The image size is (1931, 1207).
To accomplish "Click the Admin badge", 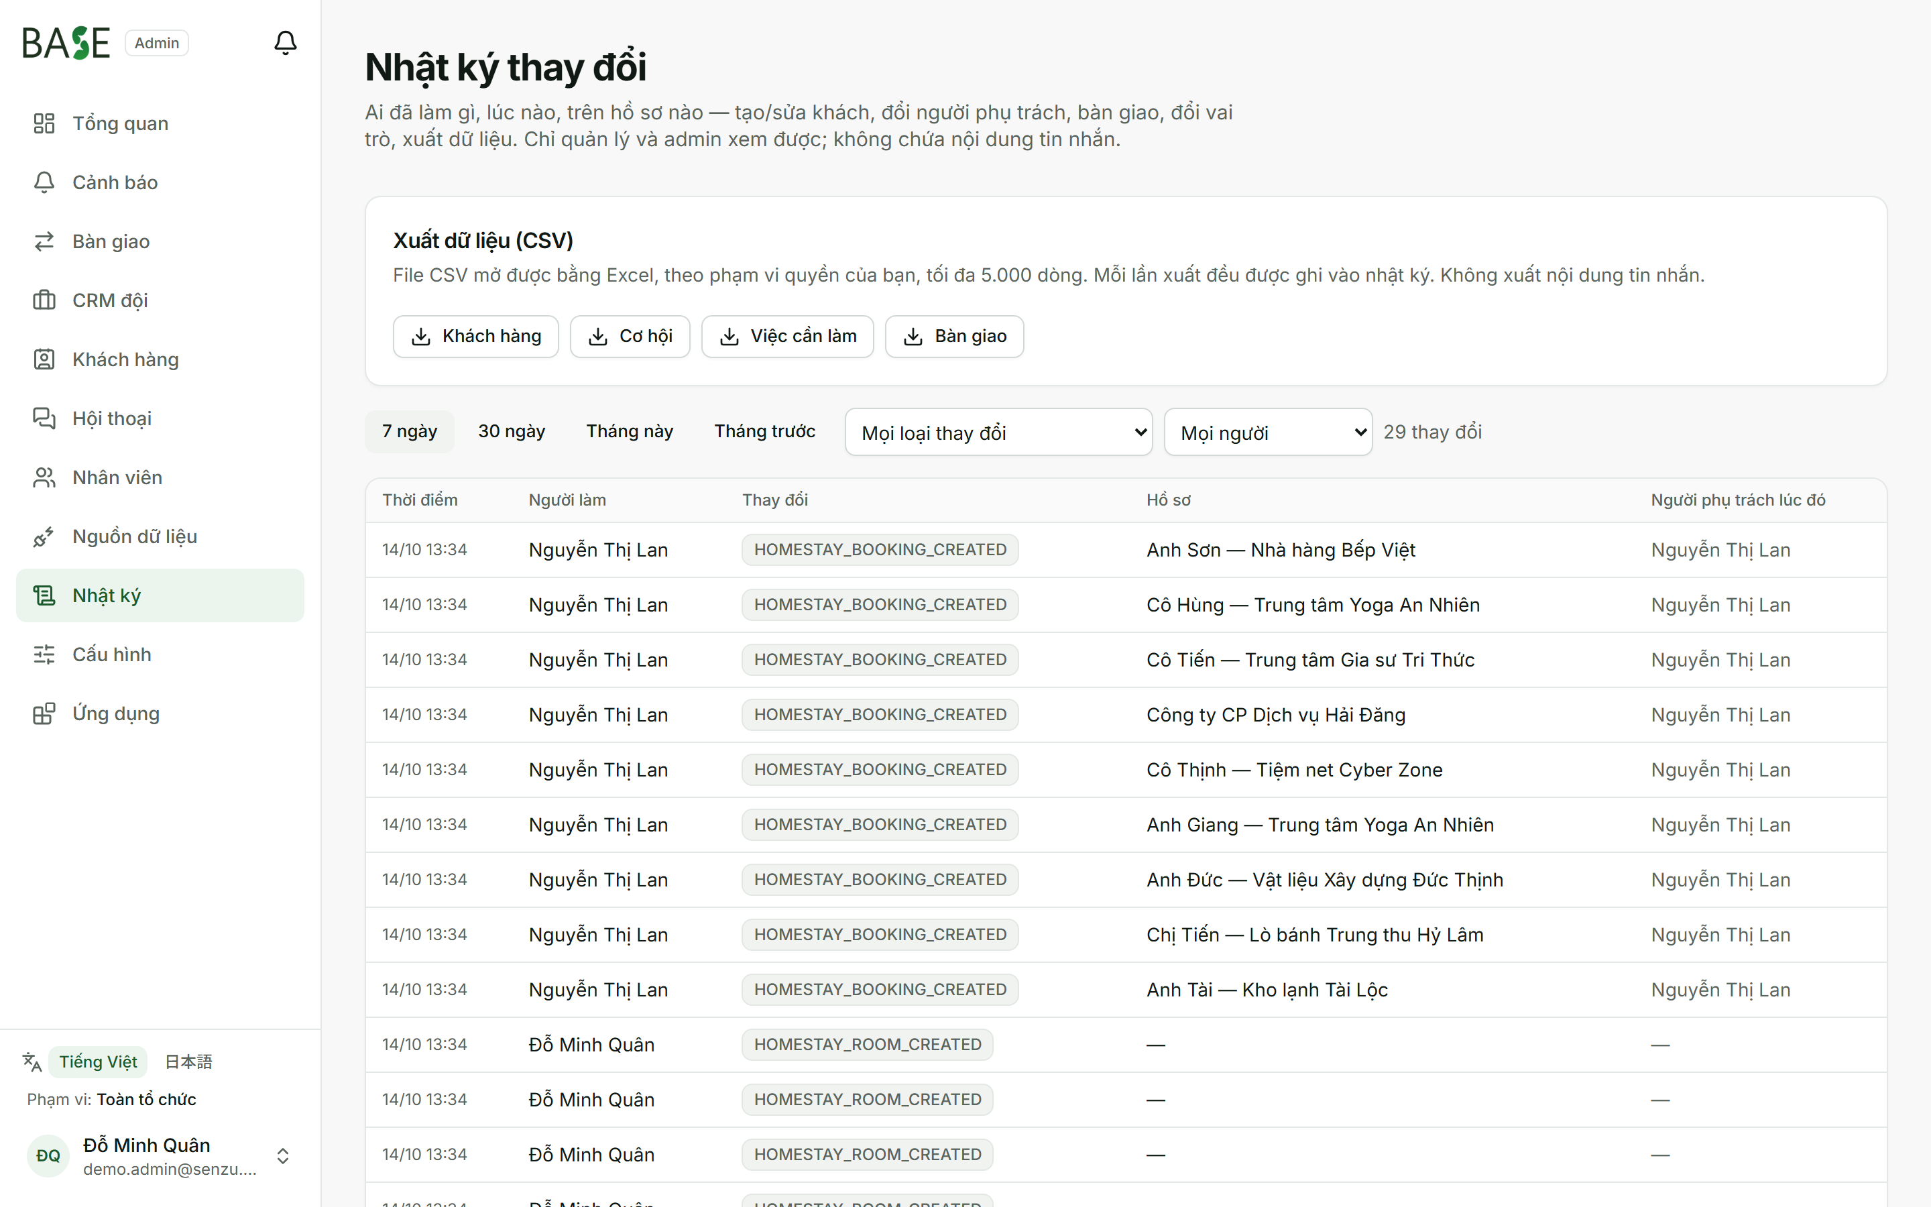I will point(156,43).
